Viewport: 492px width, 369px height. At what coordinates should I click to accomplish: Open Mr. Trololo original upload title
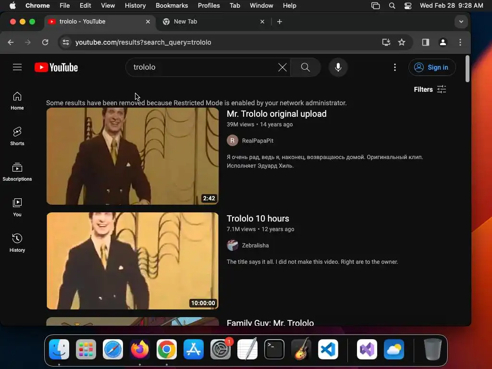click(x=276, y=114)
